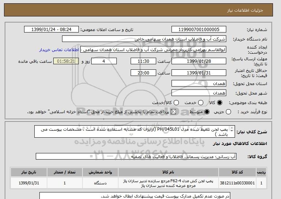Click the ساعت باقی مانده label
Screen dimensions: 281x199
[35, 61]
